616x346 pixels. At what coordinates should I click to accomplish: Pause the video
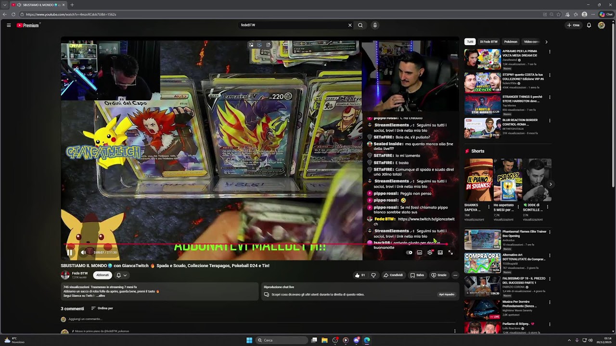click(x=70, y=252)
